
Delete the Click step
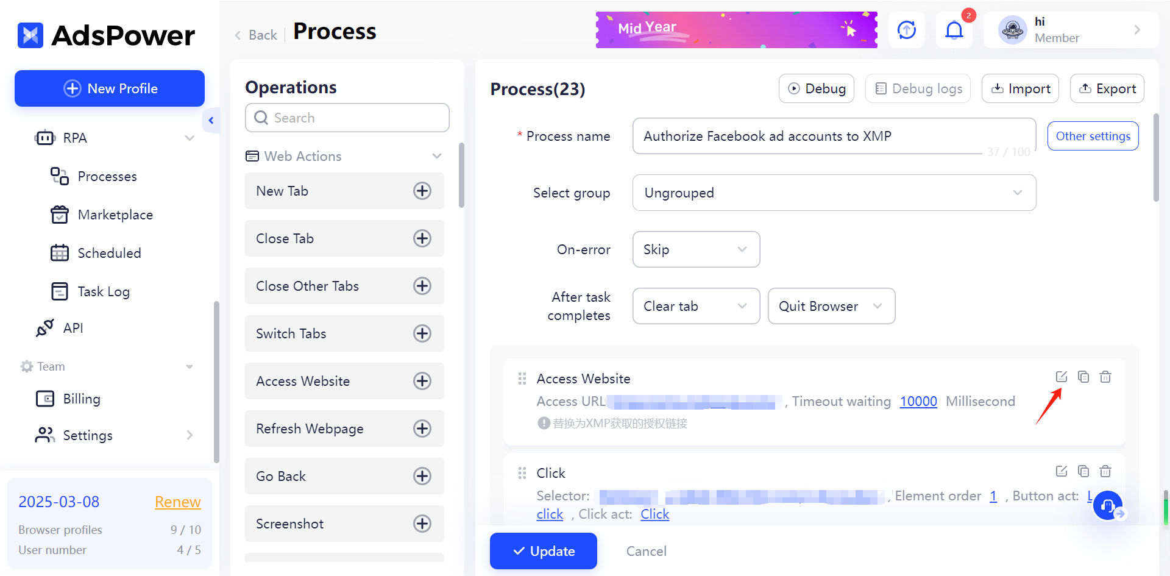tap(1105, 471)
